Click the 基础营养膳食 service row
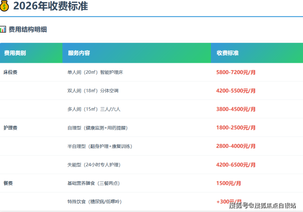This screenshot has height=212, width=303. pyautogui.click(x=93, y=183)
